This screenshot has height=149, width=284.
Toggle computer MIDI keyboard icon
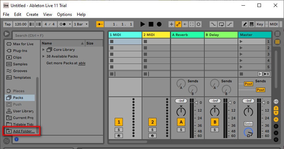tap(251, 24)
